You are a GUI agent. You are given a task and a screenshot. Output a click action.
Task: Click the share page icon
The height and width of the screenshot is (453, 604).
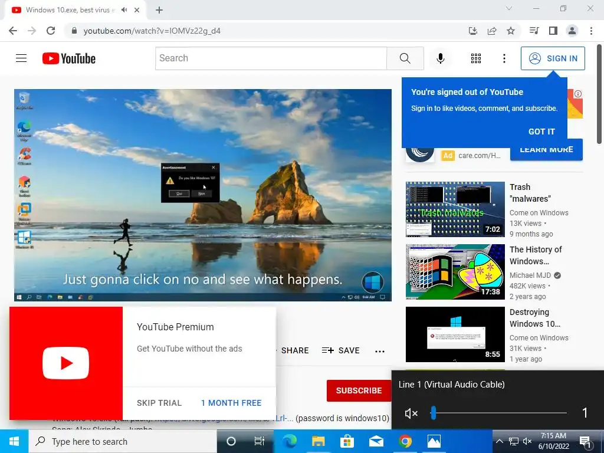pyautogui.click(x=492, y=31)
